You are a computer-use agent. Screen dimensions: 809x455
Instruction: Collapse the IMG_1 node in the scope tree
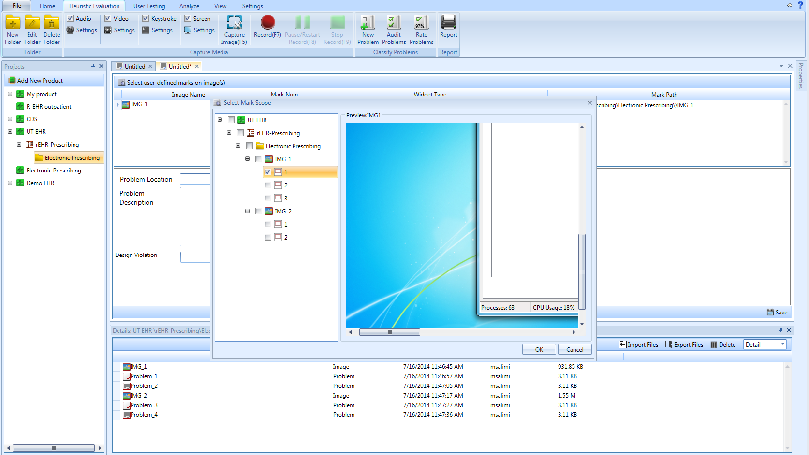(248, 159)
